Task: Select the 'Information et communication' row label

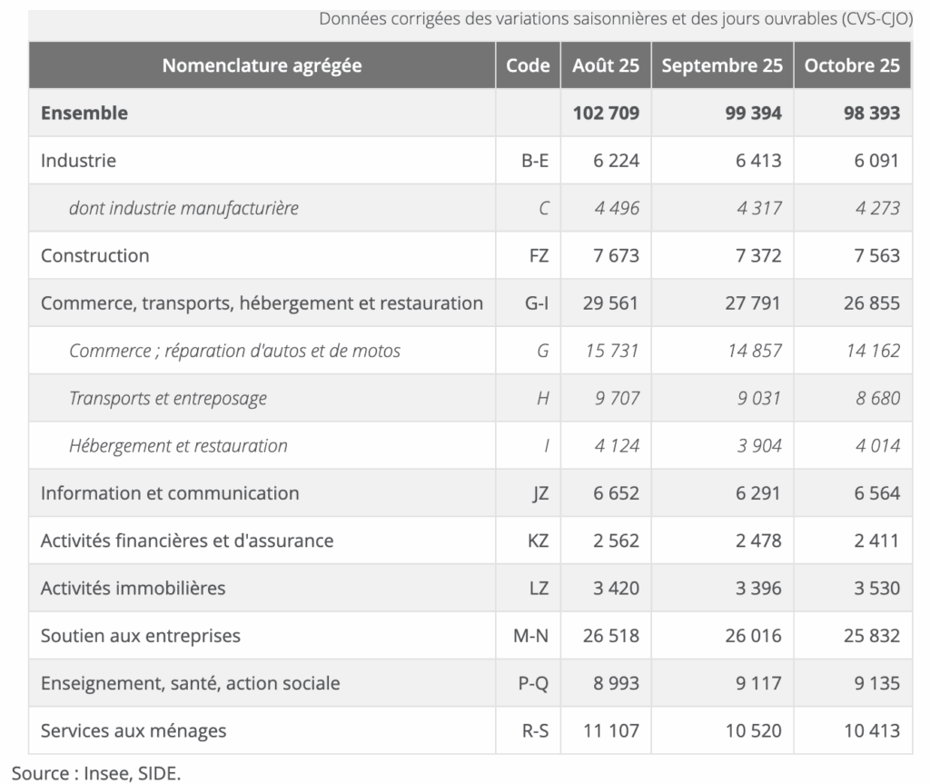Action: click(170, 493)
